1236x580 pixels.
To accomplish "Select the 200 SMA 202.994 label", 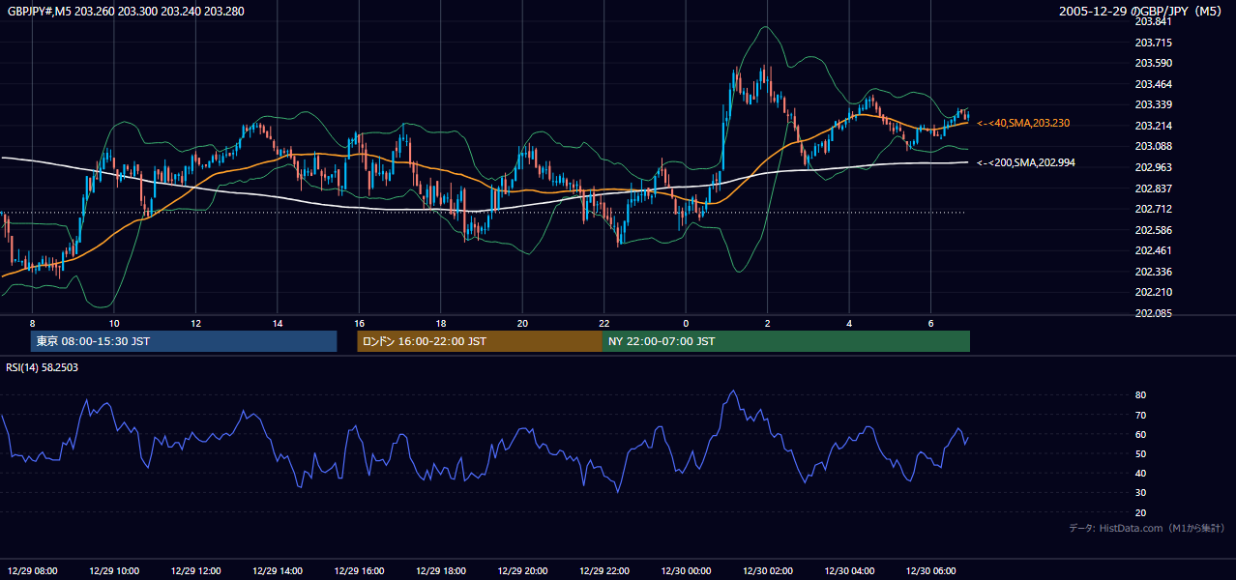I will pos(1026,162).
